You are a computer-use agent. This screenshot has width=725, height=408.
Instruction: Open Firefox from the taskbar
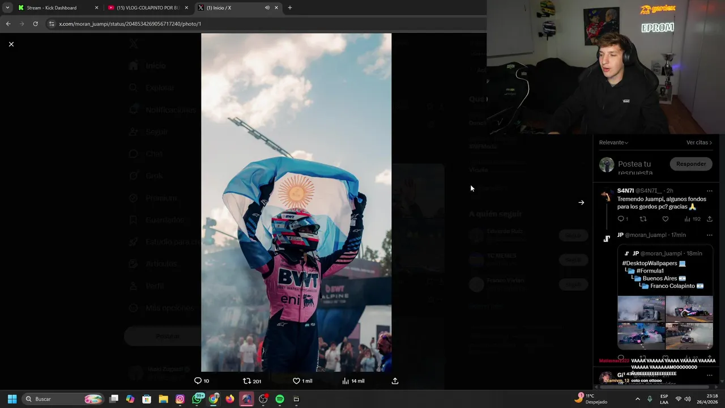[x=230, y=399]
